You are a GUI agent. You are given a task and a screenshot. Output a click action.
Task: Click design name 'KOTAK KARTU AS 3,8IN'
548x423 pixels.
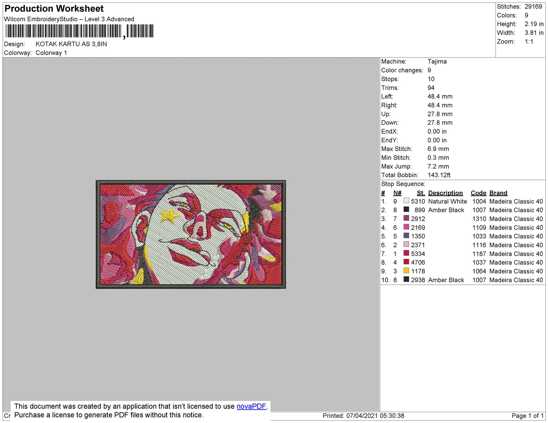(71, 44)
